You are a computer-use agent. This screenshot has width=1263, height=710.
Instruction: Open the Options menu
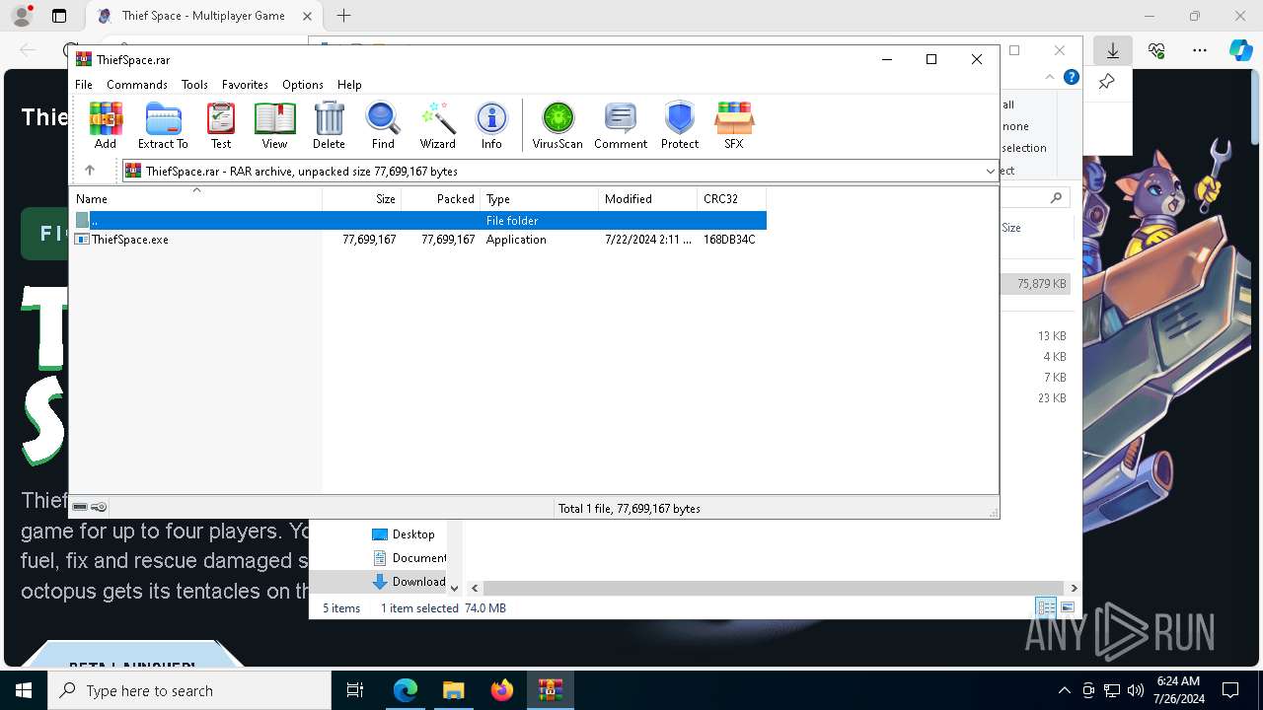point(302,85)
